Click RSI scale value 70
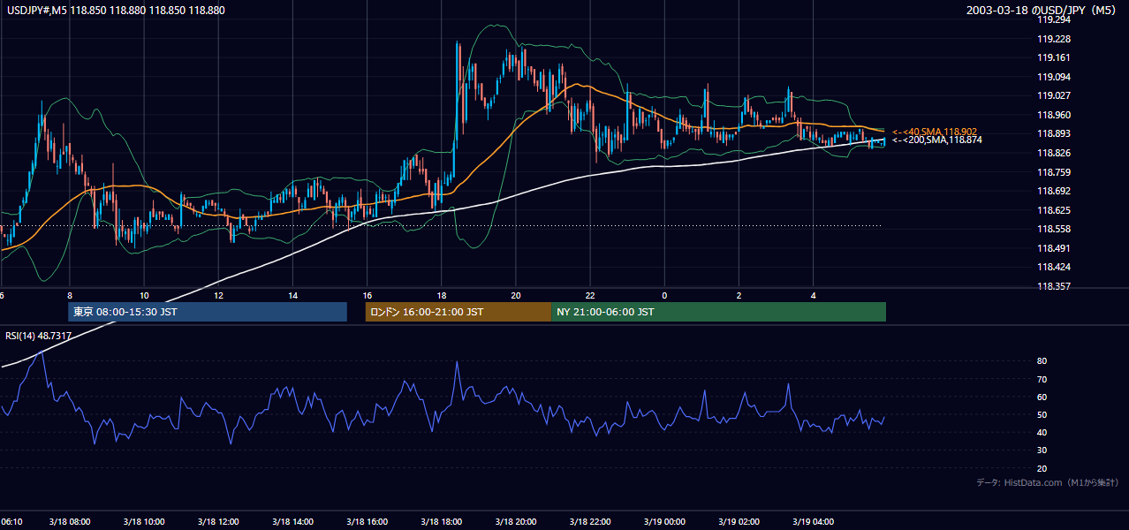Image resolution: width=1129 pixels, height=530 pixels. [x=1042, y=379]
